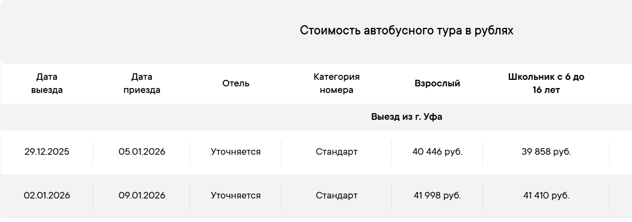
Task: Click the 'Школьник с 6 до 16 лет' header
Action: click(x=546, y=84)
